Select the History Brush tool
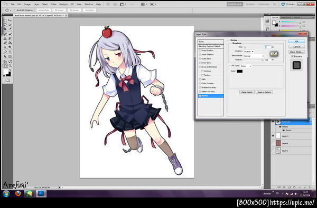 click(10, 38)
